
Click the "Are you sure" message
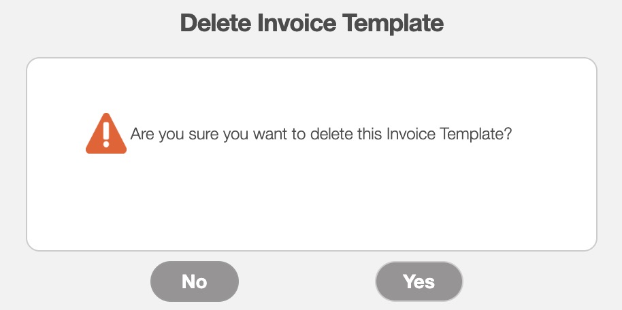click(321, 134)
